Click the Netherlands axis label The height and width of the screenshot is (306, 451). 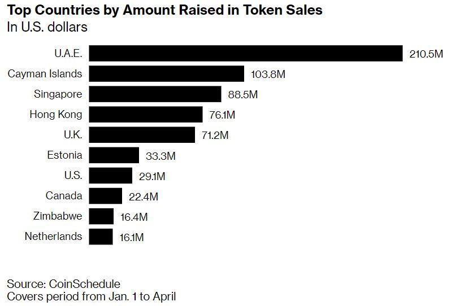pos(53,237)
